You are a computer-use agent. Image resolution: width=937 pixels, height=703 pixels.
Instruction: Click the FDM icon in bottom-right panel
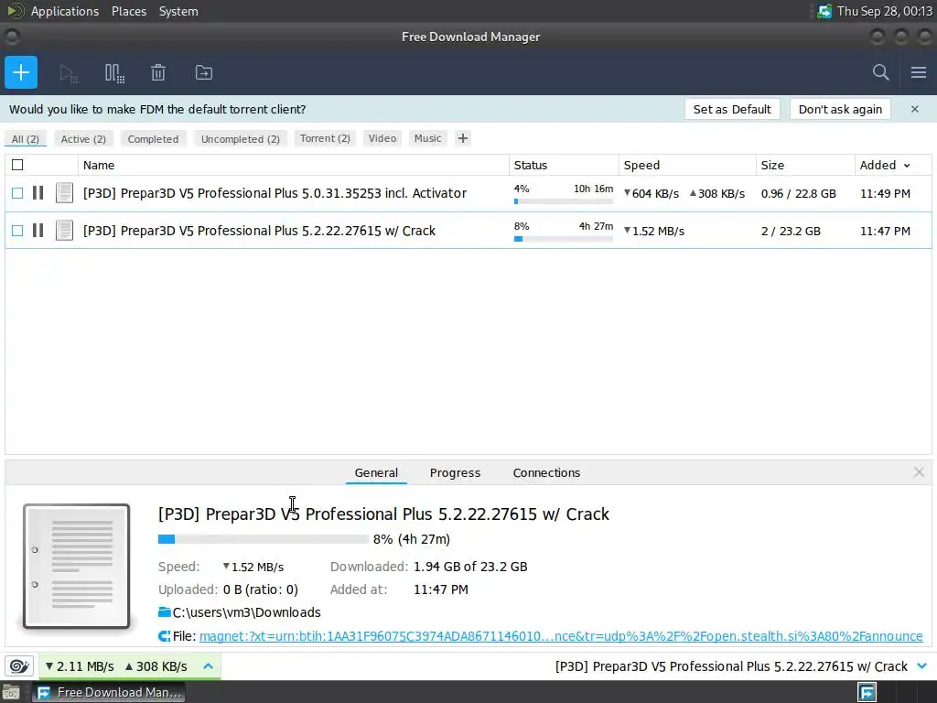coord(867,692)
